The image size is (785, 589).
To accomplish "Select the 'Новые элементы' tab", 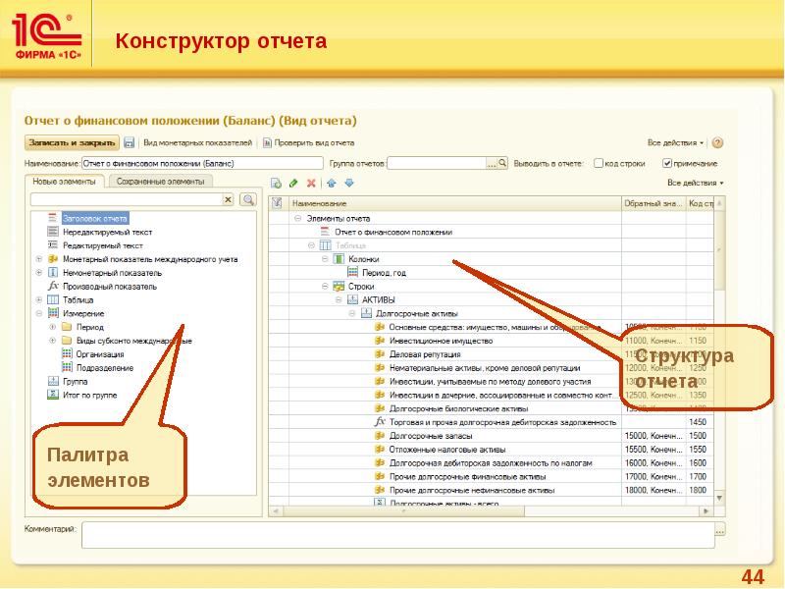I will [64, 182].
